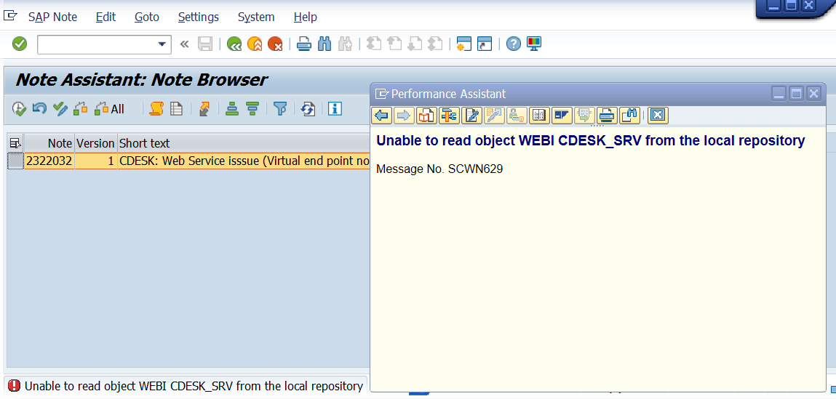Open the Settings menu
Screen dimensions: 836x399
pos(199,17)
